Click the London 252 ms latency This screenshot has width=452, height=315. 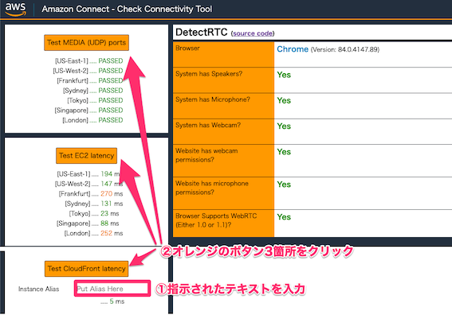(x=94, y=233)
